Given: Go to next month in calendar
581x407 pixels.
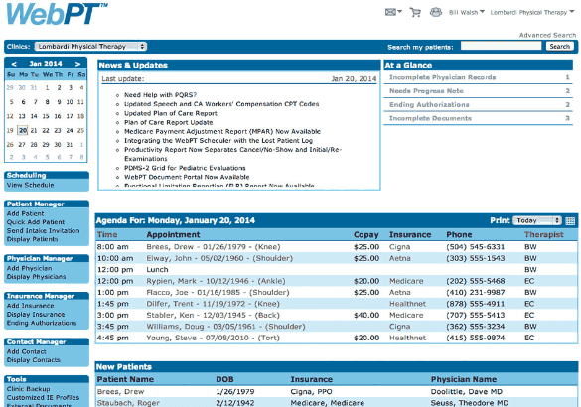Looking at the screenshot, I should pyautogui.click(x=77, y=64).
